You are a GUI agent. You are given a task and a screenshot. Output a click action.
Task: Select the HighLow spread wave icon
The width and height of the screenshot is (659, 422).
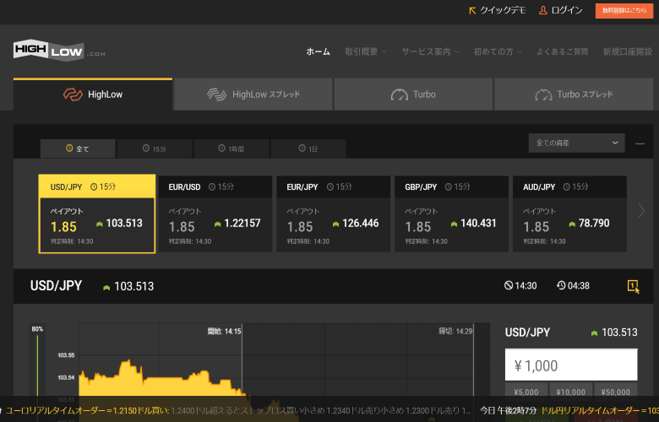pyautogui.click(x=217, y=95)
